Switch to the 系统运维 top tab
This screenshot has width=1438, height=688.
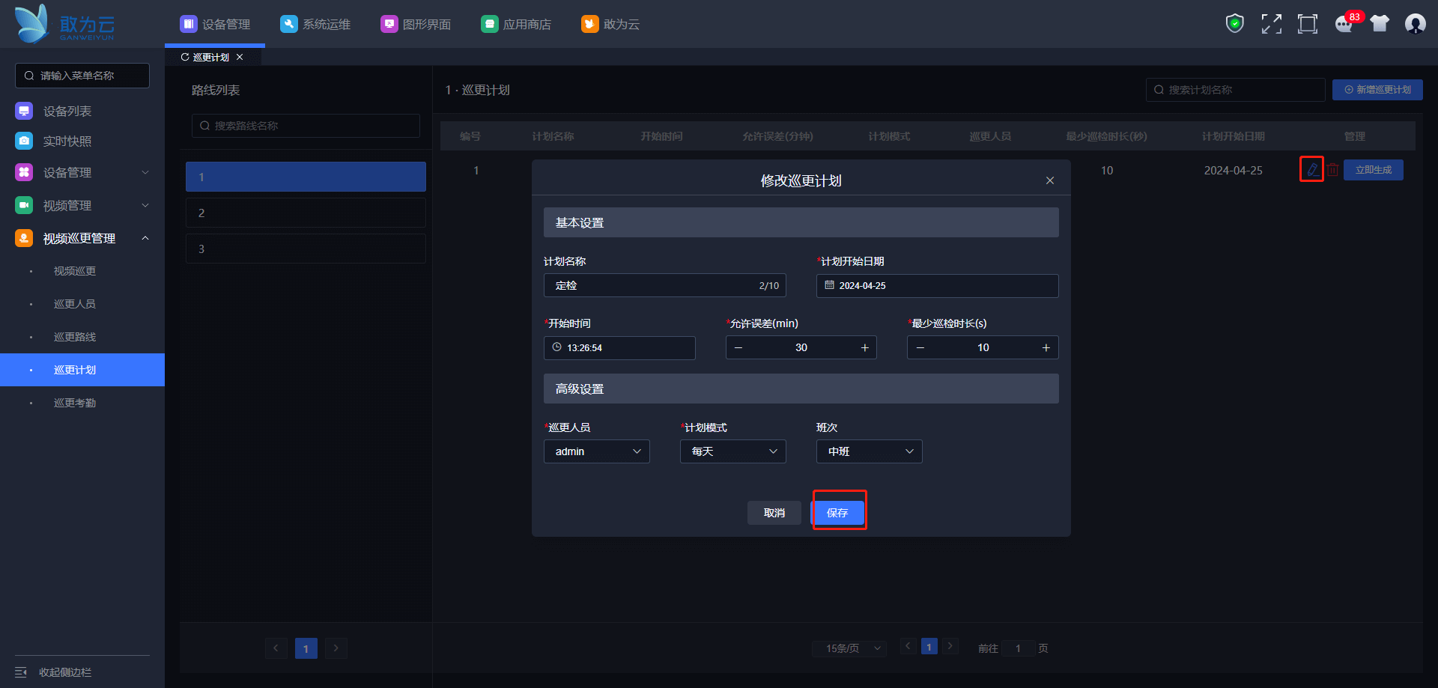315,24
